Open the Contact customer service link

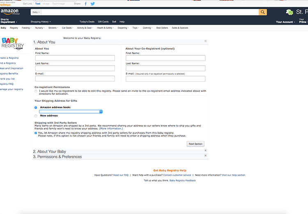coord(177,175)
